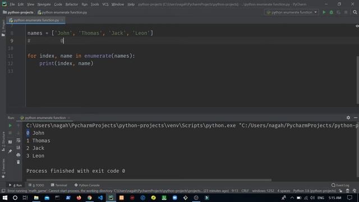Open Windows Task View
Viewport: 359px width, 202px height.
click(x=25, y=198)
